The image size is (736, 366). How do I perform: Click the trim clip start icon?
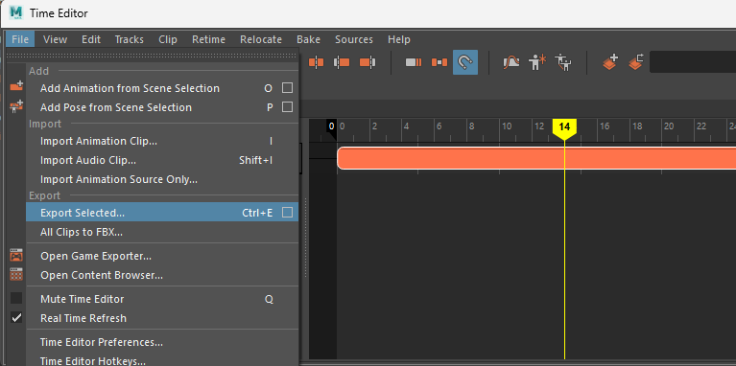(342, 62)
